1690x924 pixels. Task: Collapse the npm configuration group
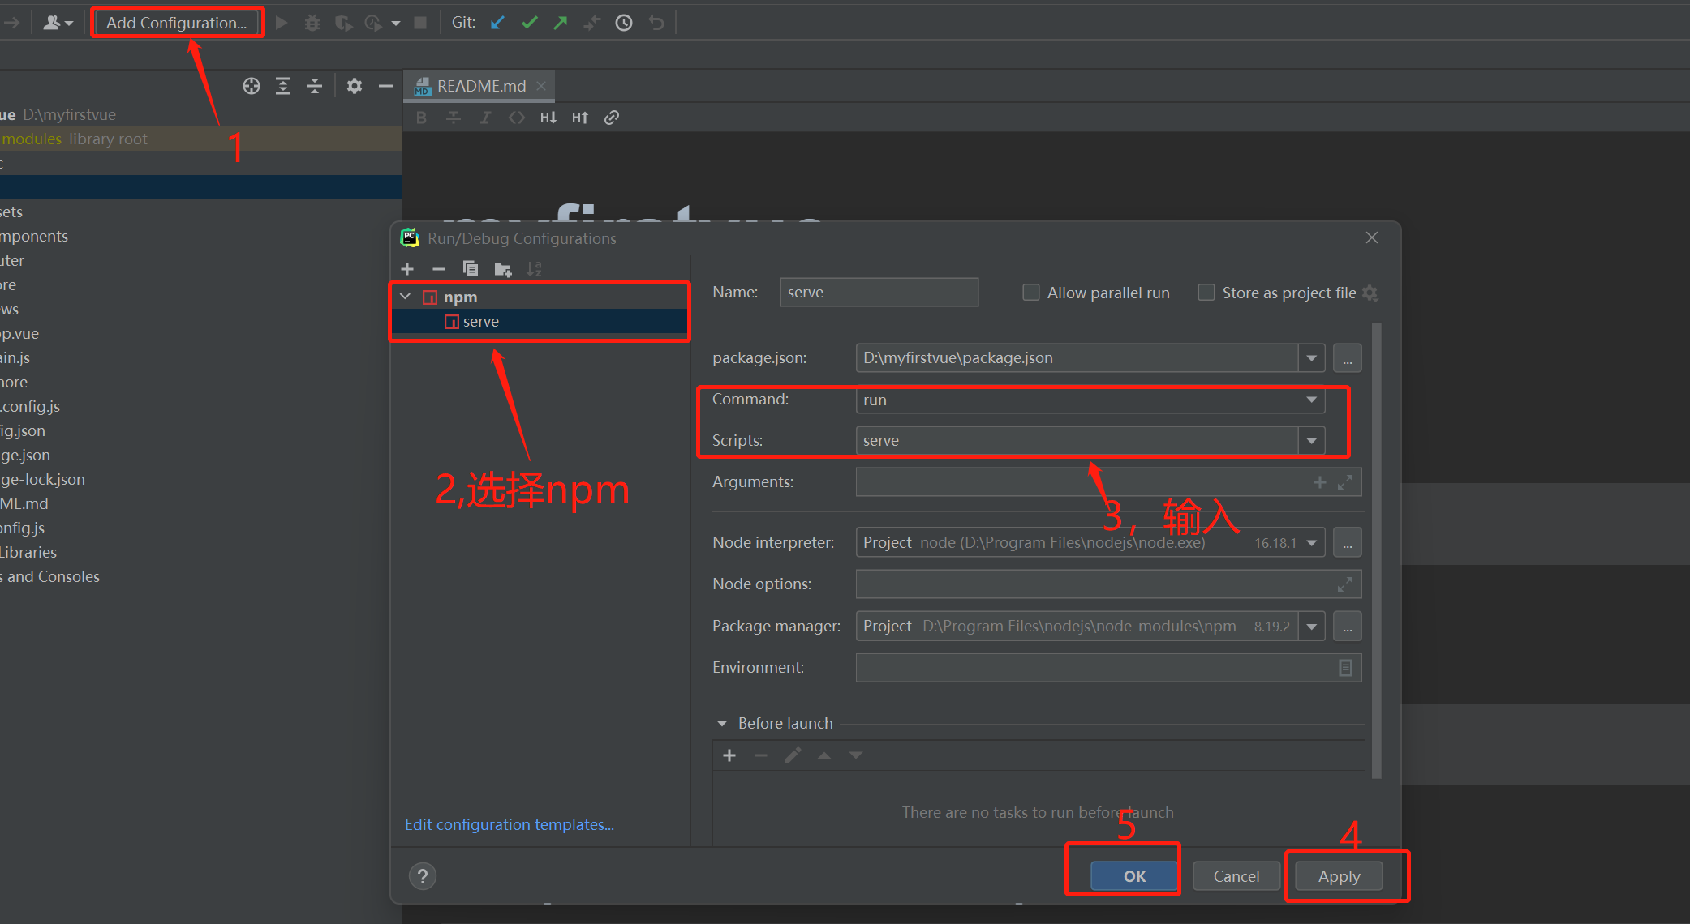(406, 297)
